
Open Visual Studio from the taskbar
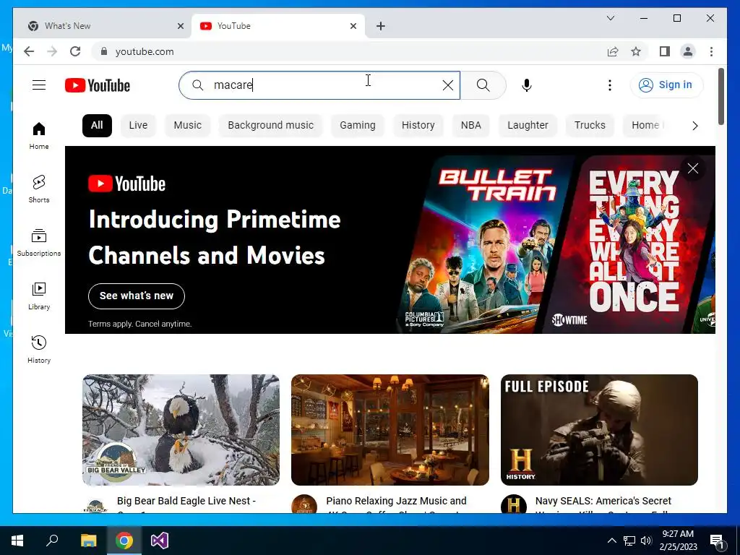(160, 541)
